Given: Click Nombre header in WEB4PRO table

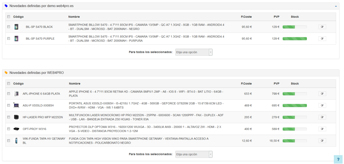Looking at the screenshot, I should pyautogui.click(x=75, y=83).
